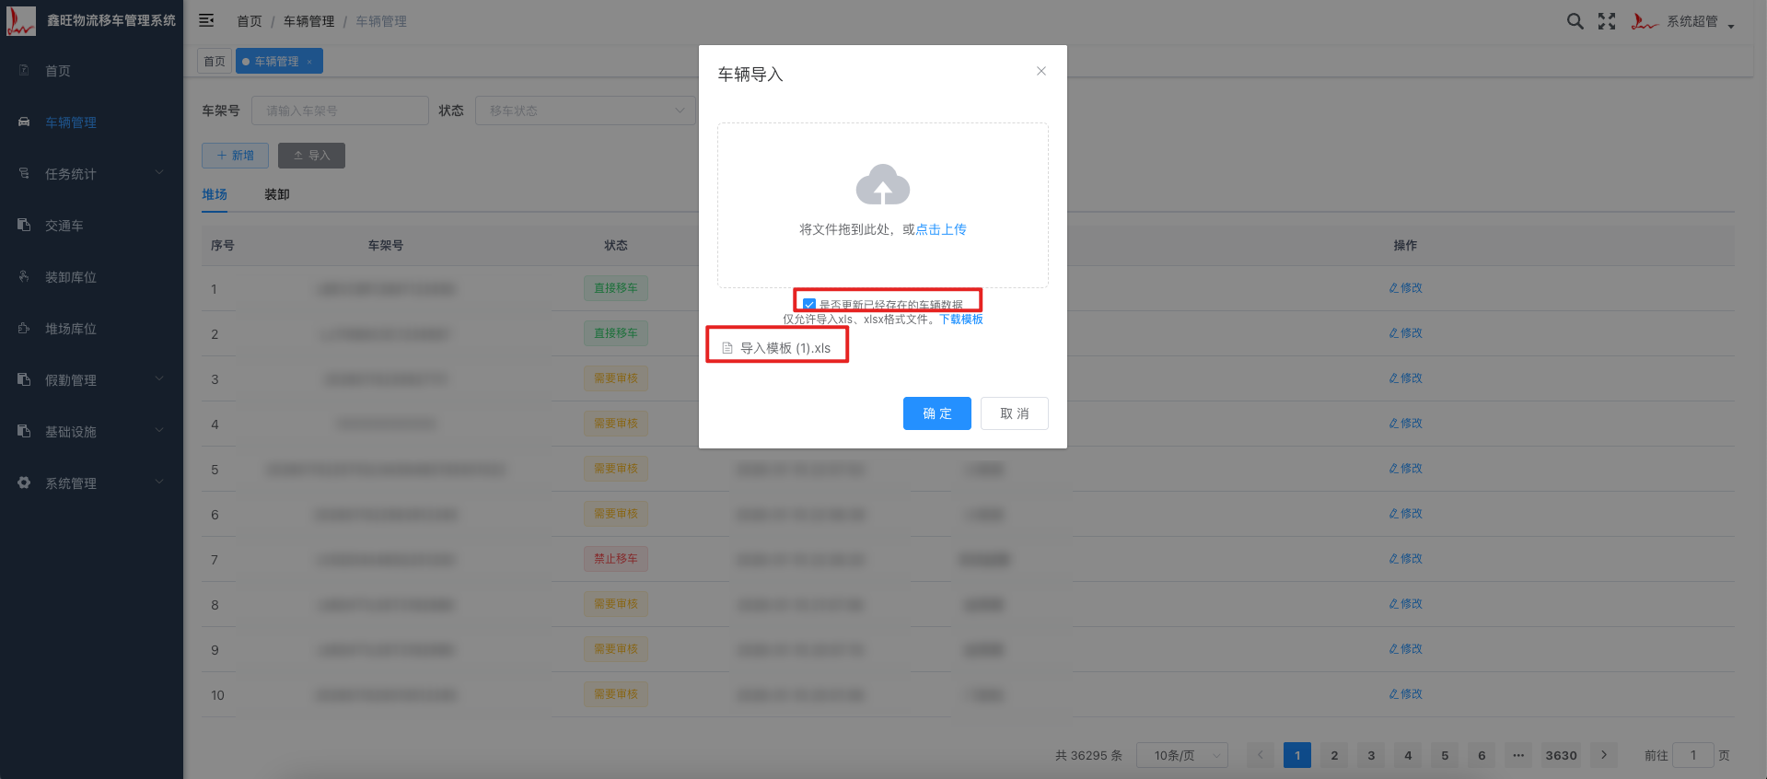1767x779 pixels.
Task: Click the 新增 button
Action: tap(235, 156)
